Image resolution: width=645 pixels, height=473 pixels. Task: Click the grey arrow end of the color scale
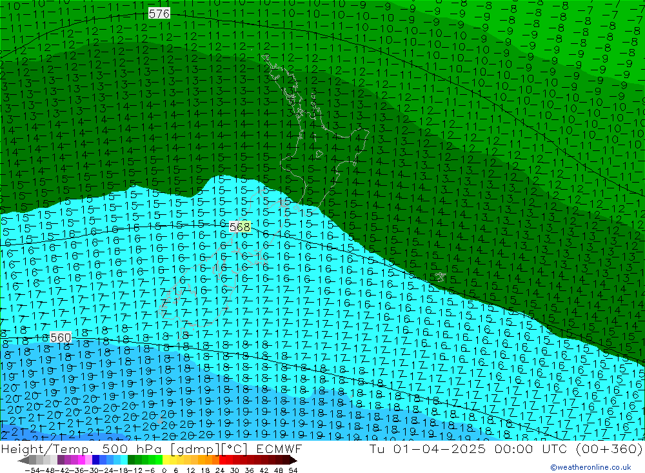(24, 460)
